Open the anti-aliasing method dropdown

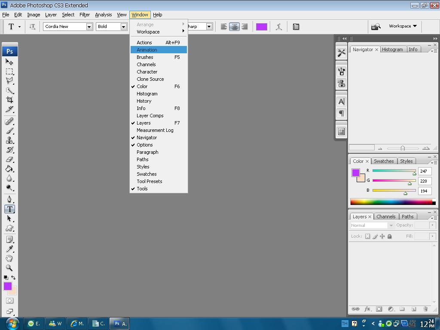click(209, 27)
